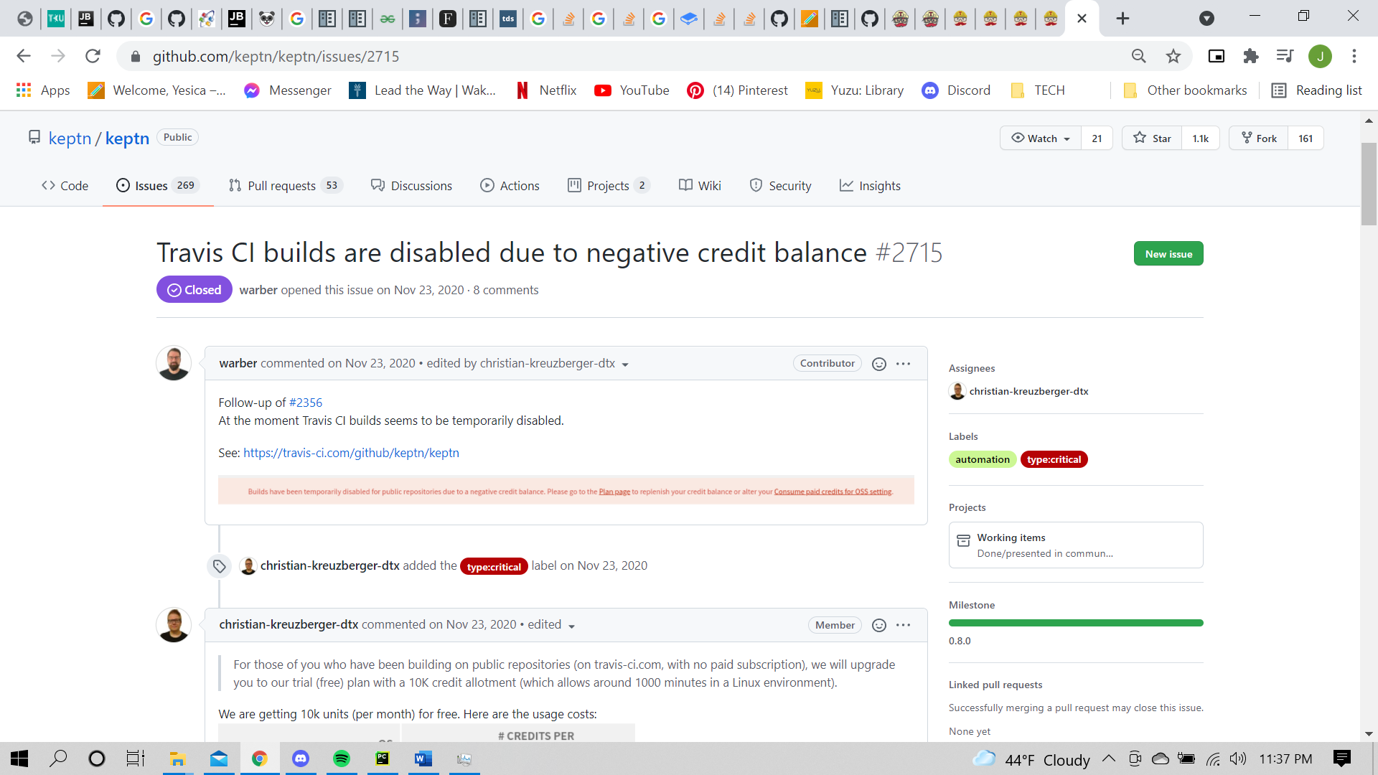
Task: Open the Insights tab
Action: pyautogui.click(x=870, y=186)
